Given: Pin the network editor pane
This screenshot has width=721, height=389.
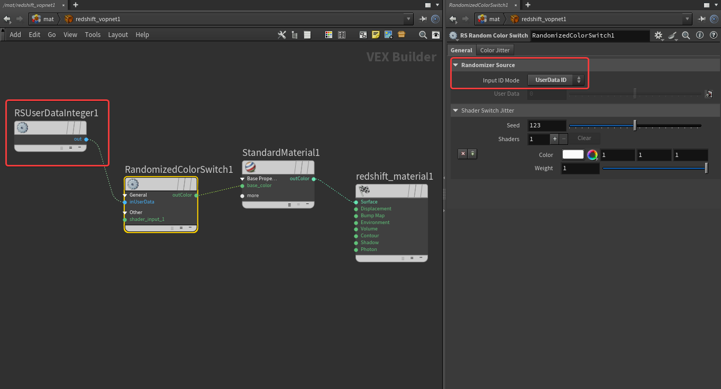Looking at the screenshot, I should 423,19.
